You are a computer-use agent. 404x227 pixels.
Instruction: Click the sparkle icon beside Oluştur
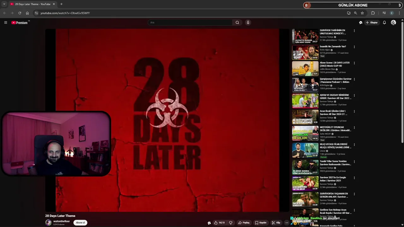tap(361, 23)
